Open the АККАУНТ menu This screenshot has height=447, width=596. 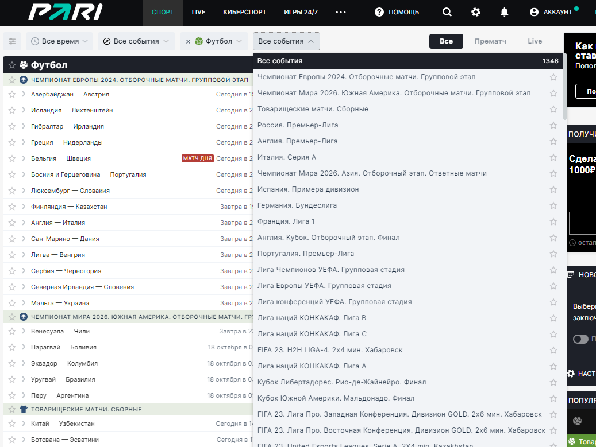[551, 12]
